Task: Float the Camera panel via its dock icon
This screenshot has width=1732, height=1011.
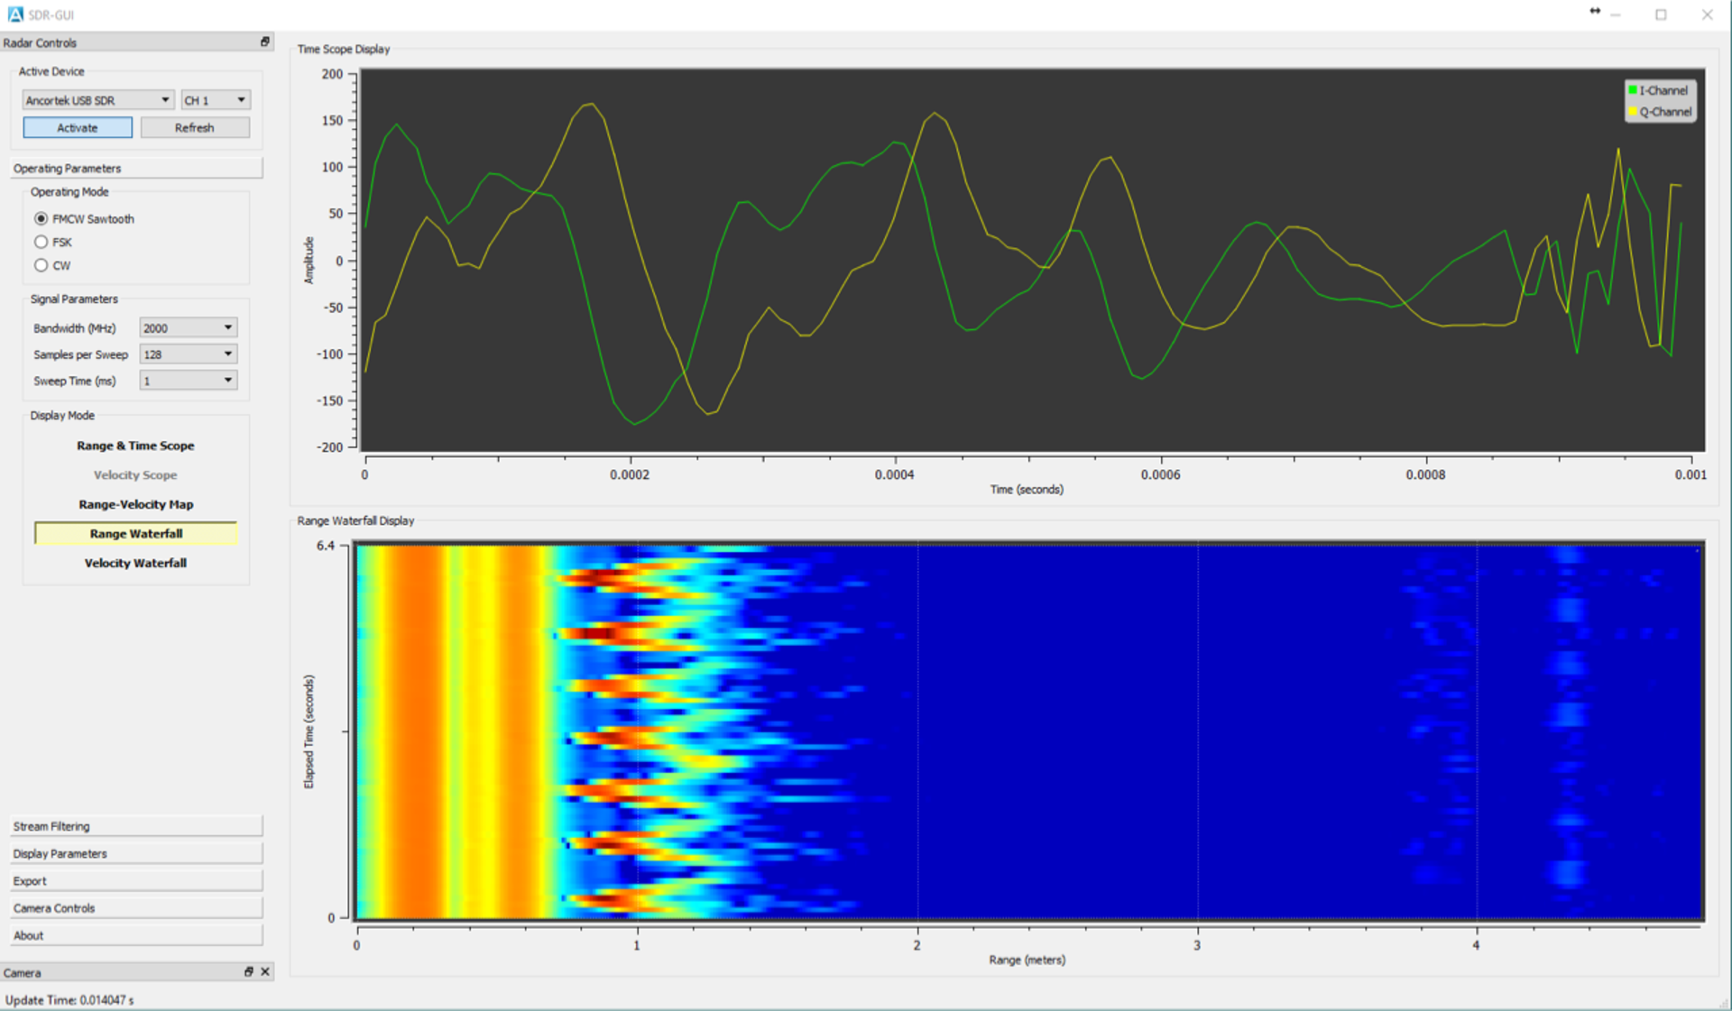Action: click(x=249, y=971)
